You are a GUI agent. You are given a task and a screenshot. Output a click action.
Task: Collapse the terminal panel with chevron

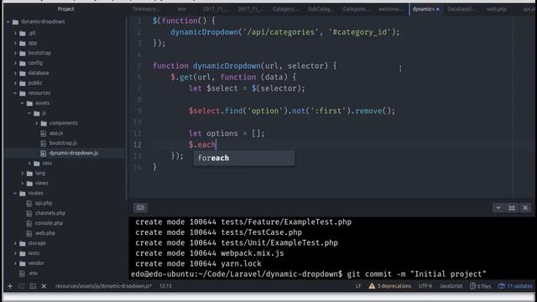tap(498, 207)
